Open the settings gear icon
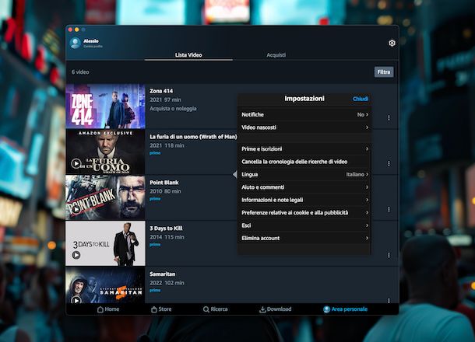Viewport: 475px width, 342px height. (x=392, y=43)
